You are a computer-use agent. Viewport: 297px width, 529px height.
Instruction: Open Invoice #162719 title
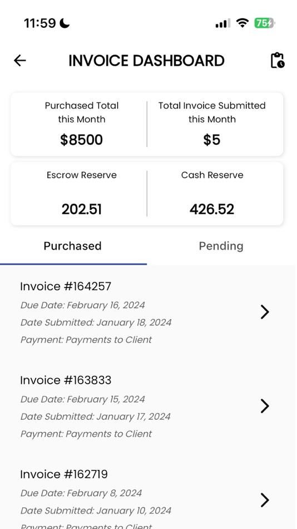(64, 474)
